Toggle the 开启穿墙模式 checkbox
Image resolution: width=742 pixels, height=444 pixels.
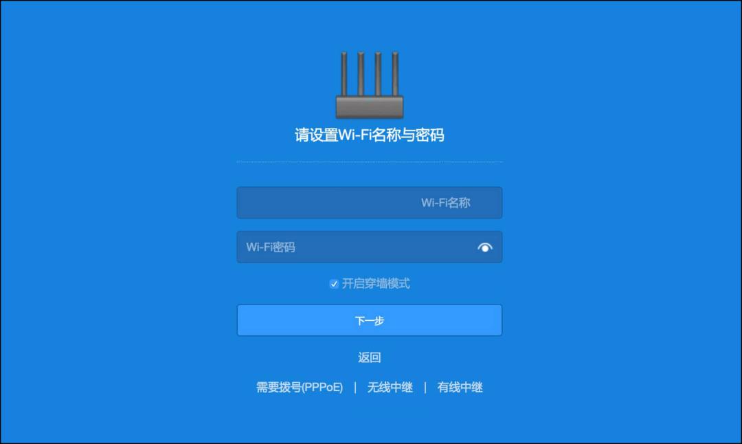point(334,284)
